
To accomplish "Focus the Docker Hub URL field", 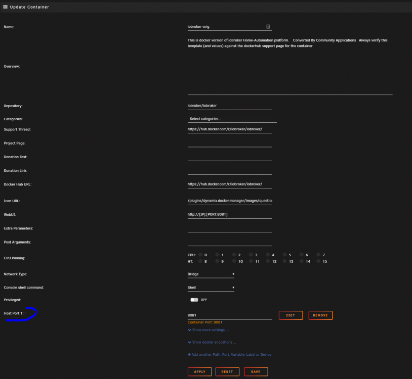I will (x=230, y=184).
